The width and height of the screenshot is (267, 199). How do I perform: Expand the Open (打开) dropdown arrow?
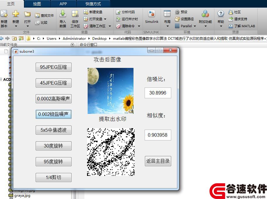(x=27, y=26)
